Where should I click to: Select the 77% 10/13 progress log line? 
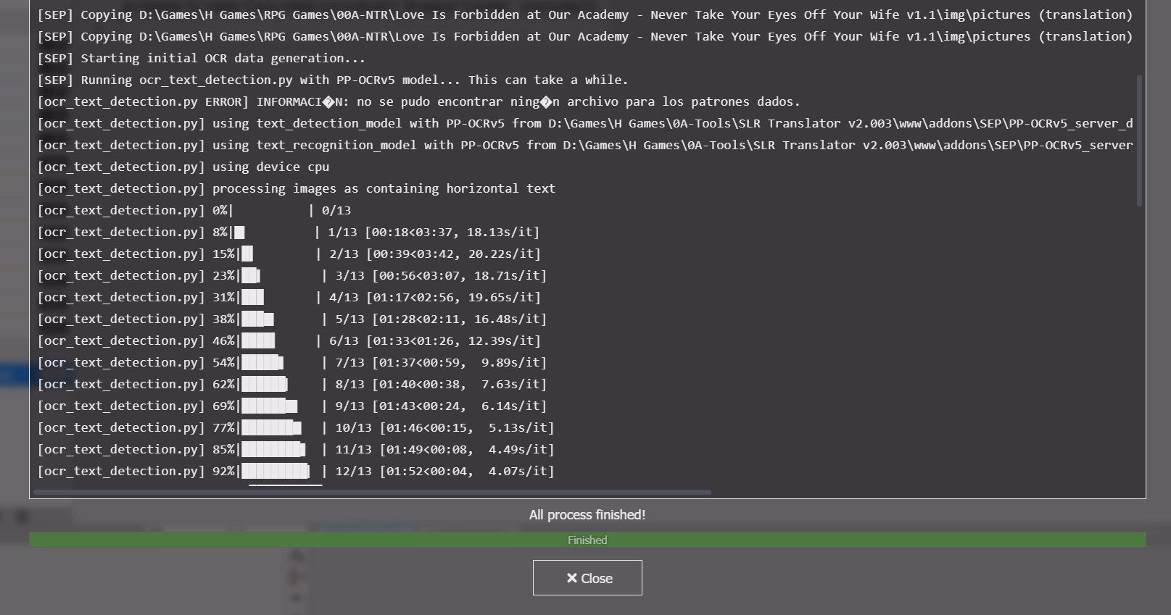pyautogui.click(x=296, y=428)
